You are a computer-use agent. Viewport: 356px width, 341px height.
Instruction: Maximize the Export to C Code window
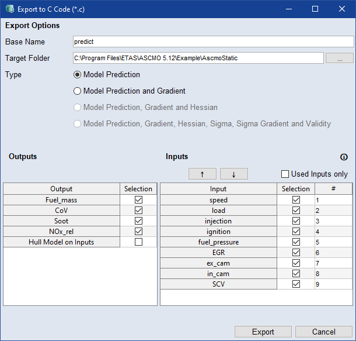coord(315,9)
